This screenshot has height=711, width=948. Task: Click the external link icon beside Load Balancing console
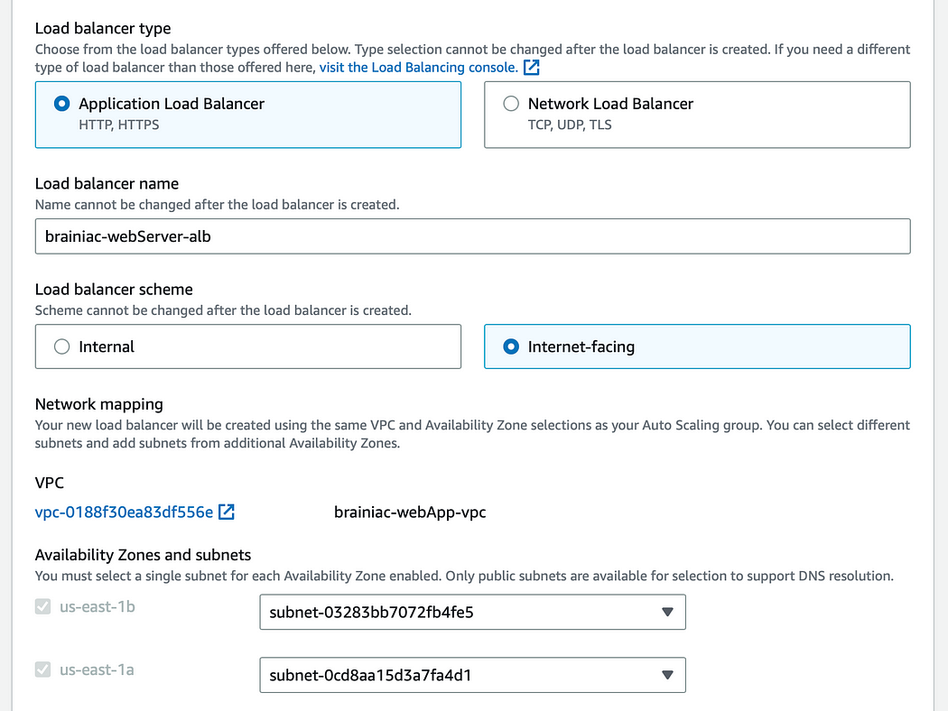[532, 67]
